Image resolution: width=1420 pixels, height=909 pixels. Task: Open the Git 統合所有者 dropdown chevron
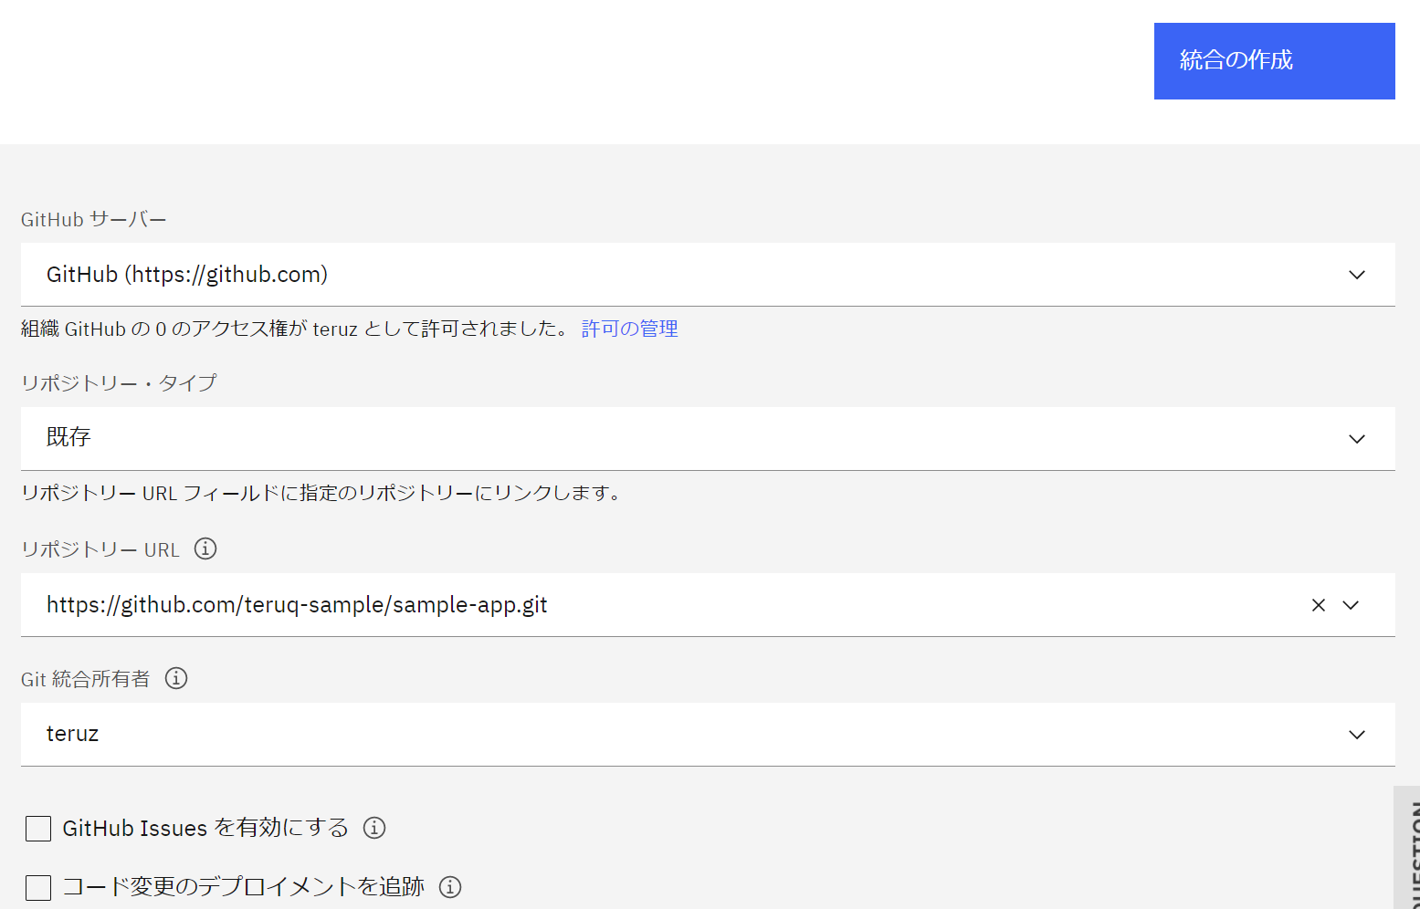click(x=1357, y=735)
